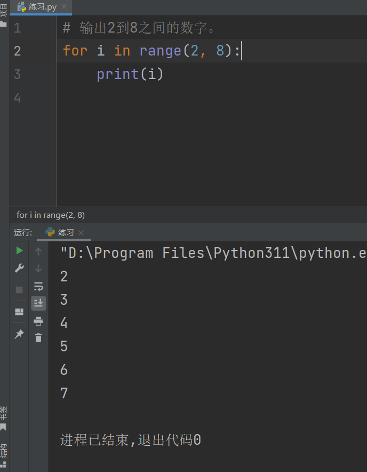Open the 结构 structure tool window
367x472 pixels.
pos(4,455)
